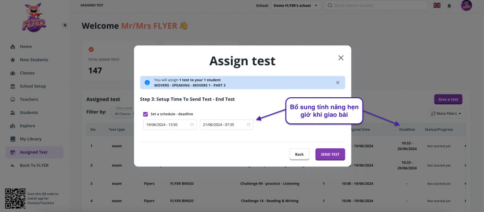
Task: Click the SEND TEST button
Action: (330, 154)
